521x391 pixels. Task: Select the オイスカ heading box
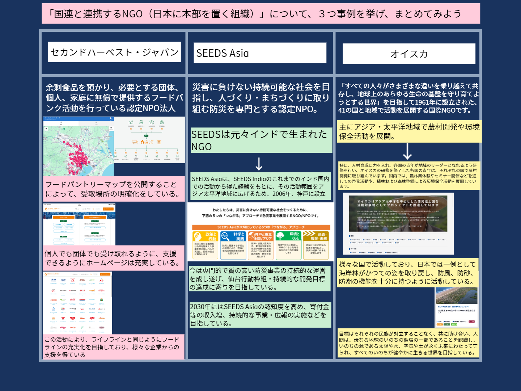pyautogui.click(x=409, y=54)
